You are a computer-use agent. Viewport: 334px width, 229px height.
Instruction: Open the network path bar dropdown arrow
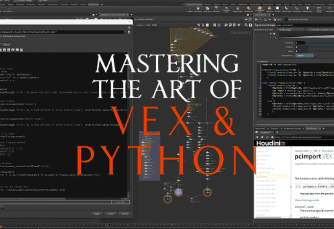(242, 20)
